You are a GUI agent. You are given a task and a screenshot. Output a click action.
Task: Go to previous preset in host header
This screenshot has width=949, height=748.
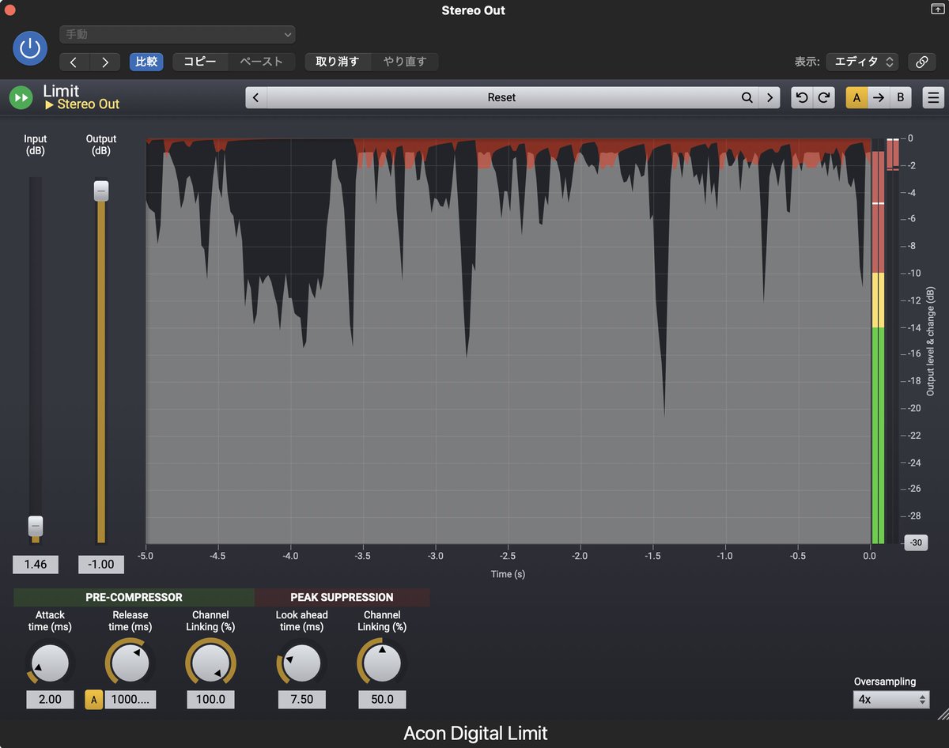point(74,62)
